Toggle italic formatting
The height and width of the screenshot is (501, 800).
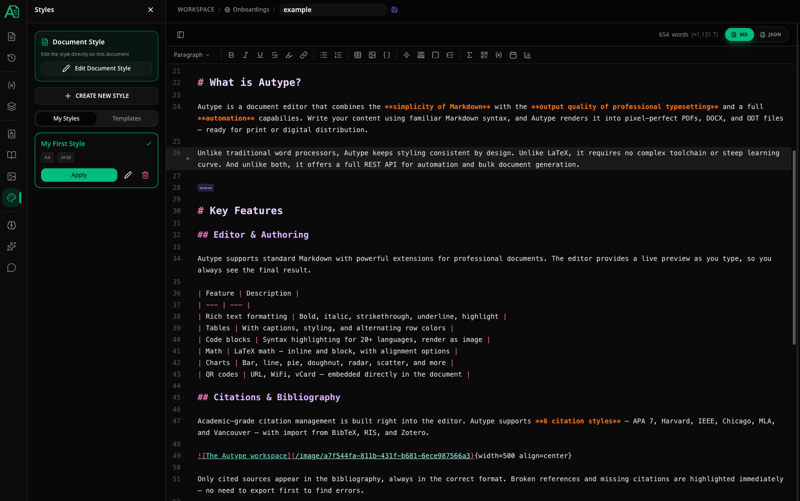coord(246,55)
